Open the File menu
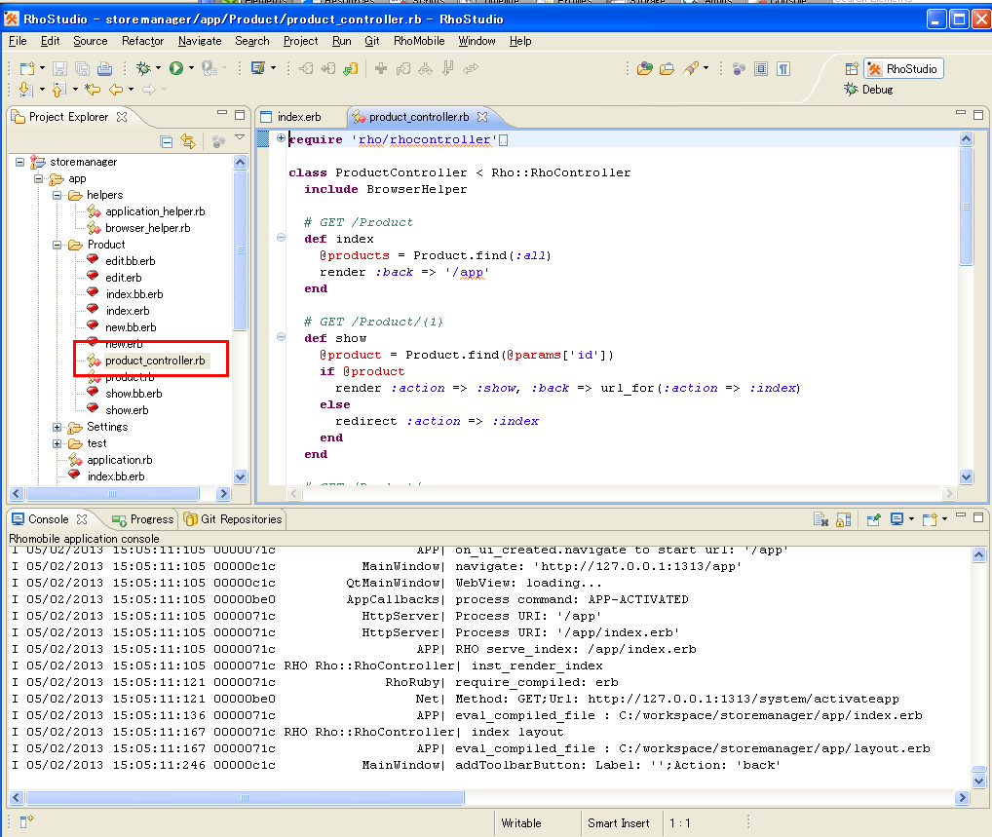Viewport: 992px width, 837px height. [x=18, y=41]
